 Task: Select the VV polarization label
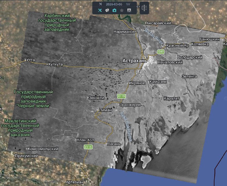pos(128,4)
